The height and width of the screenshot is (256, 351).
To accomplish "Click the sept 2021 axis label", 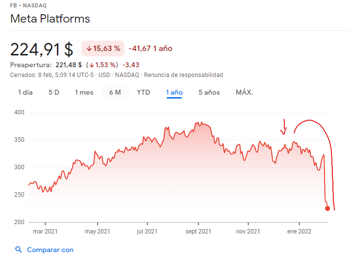I will 198,231.
